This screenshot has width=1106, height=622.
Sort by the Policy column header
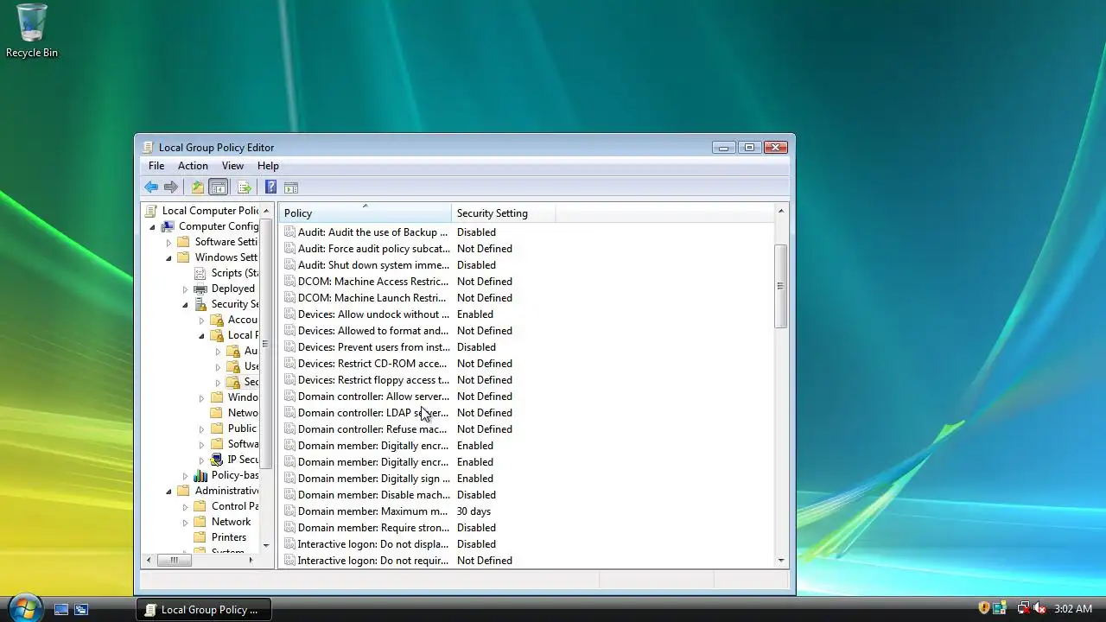365,213
